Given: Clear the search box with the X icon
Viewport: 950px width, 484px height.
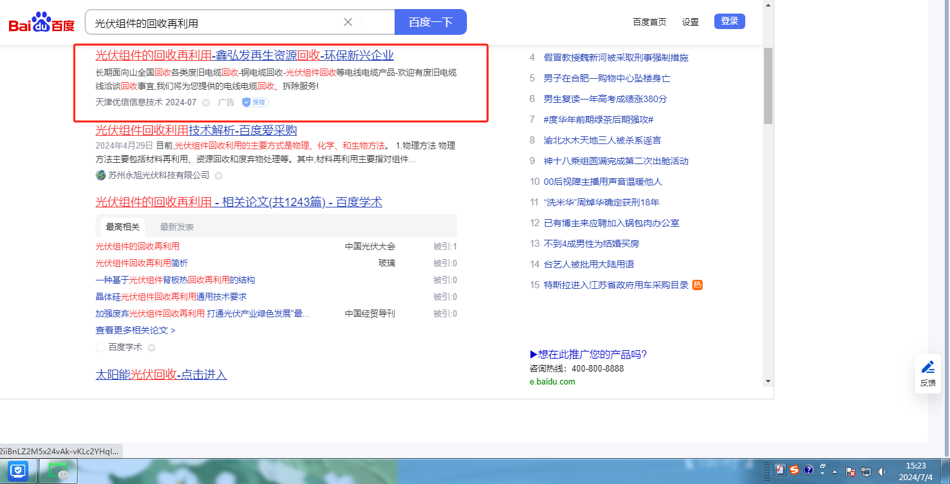Looking at the screenshot, I should tap(348, 22).
